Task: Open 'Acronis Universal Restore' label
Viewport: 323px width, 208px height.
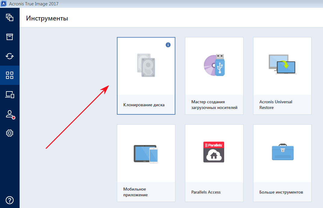Action: pyautogui.click(x=276, y=105)
